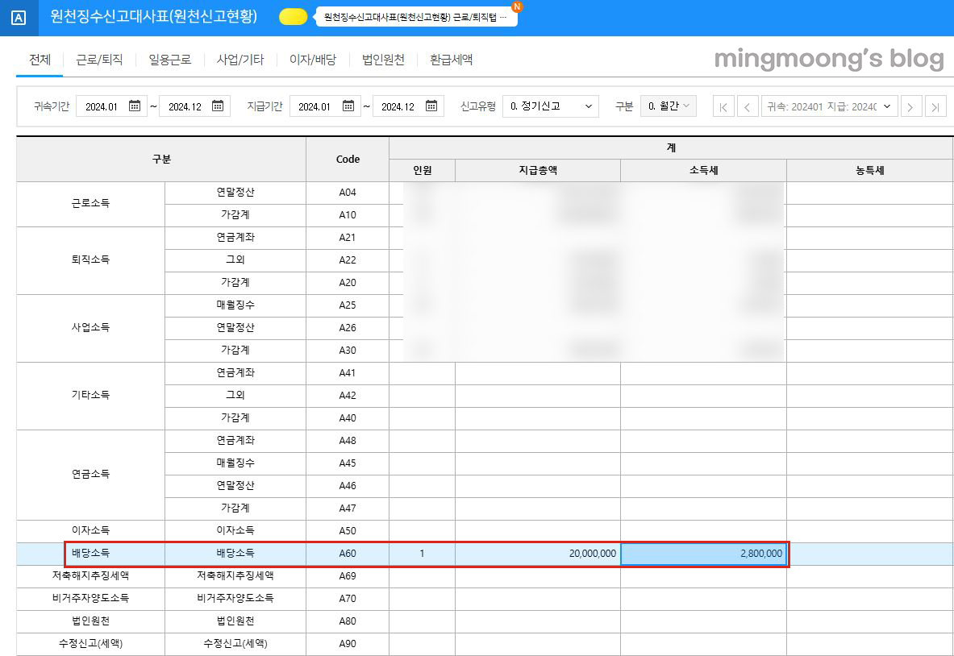954x656 pixels.
Task: Jump to the first period page
Action: (723, 106)
